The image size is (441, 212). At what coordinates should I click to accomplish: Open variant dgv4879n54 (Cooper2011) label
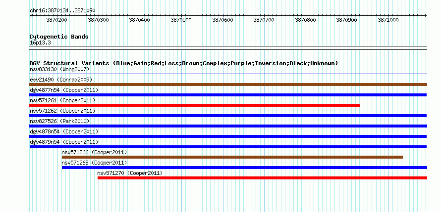(64, 142)
